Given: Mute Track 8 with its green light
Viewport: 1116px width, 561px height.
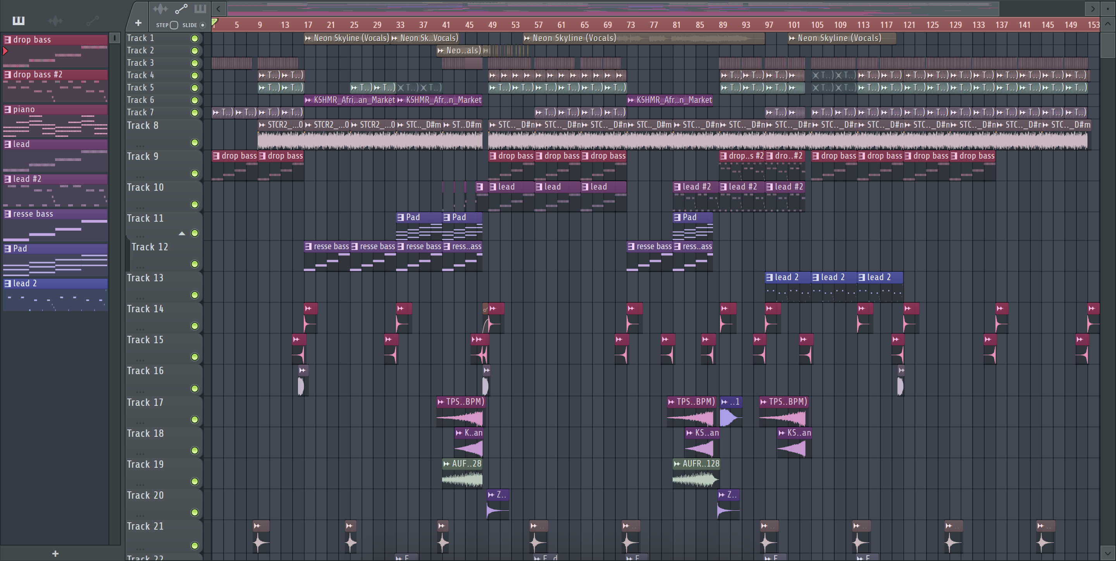Looking at the screenshot, I should click(x=195, y=143).
